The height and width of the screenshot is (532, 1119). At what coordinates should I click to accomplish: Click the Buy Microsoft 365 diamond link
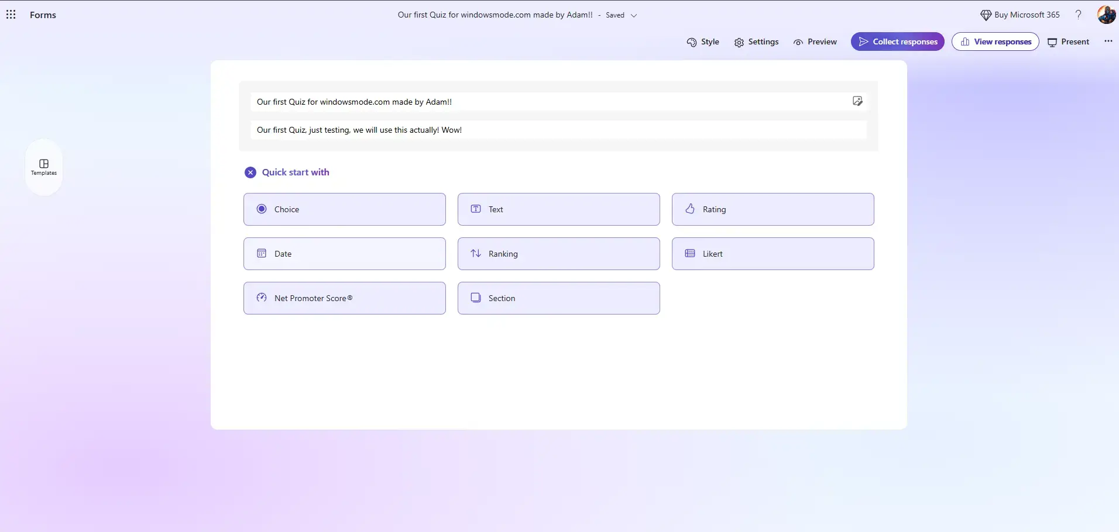pos(1020,15)
